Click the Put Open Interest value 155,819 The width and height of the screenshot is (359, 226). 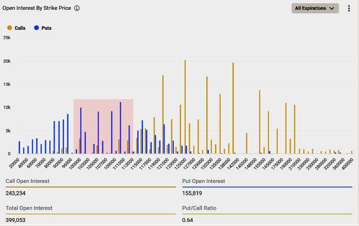tap(192, 193)
